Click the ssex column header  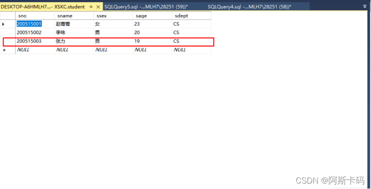113,16
